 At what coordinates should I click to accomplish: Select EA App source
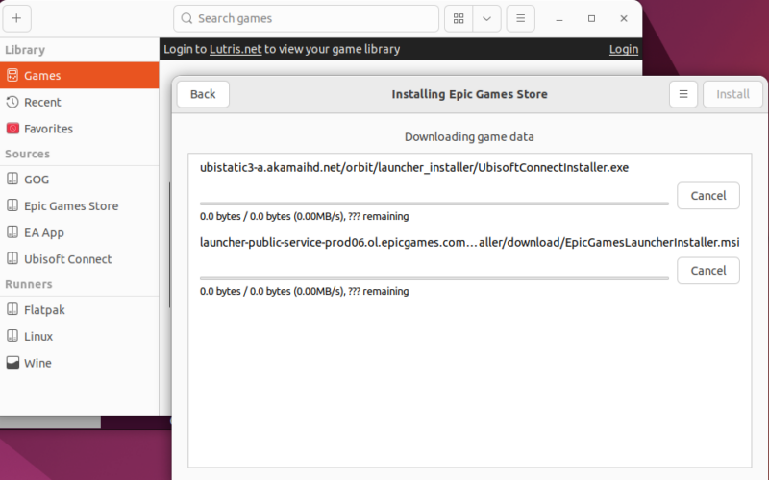(x=80, y=232)
